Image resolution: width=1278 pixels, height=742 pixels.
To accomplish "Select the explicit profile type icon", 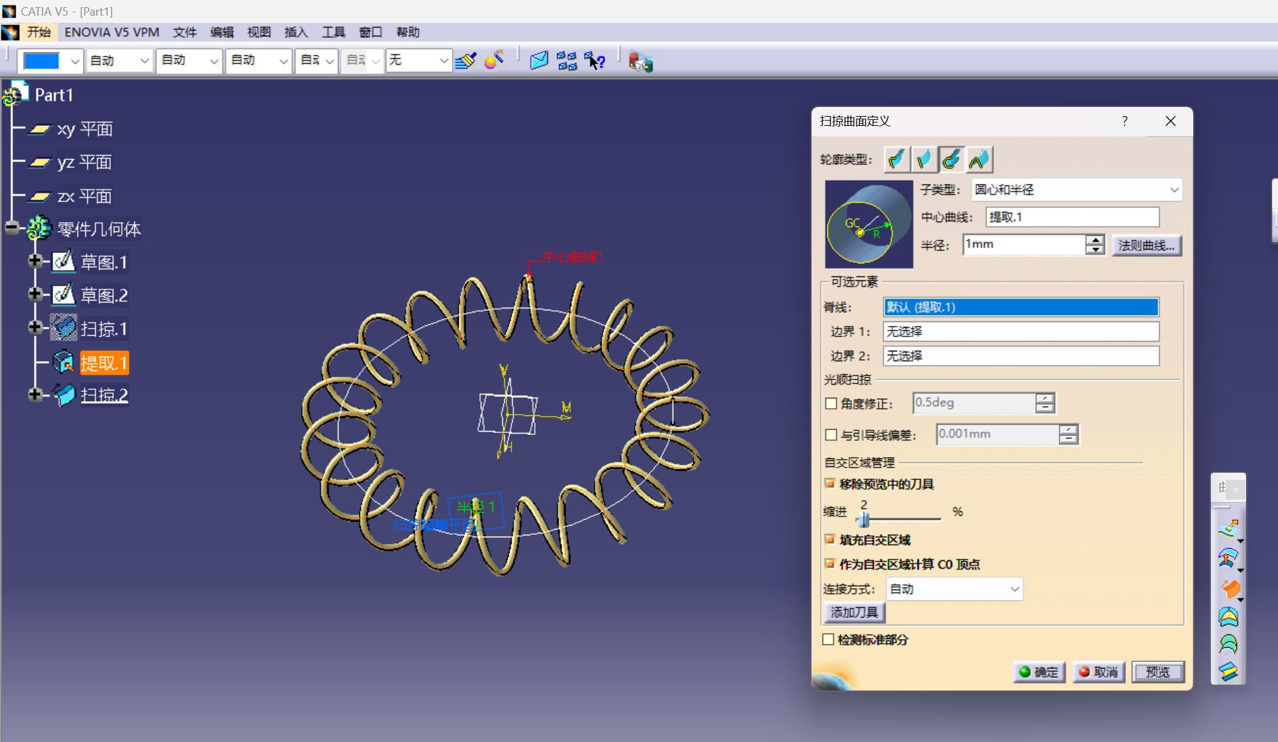I will coord(897,159).
